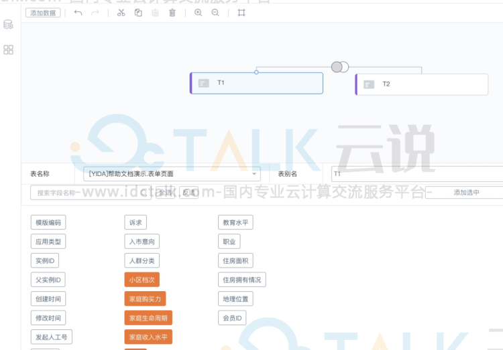Focus the 搜索字段名称 search box
The height and width of the screenshot is (350, 503).
(91, 193)
